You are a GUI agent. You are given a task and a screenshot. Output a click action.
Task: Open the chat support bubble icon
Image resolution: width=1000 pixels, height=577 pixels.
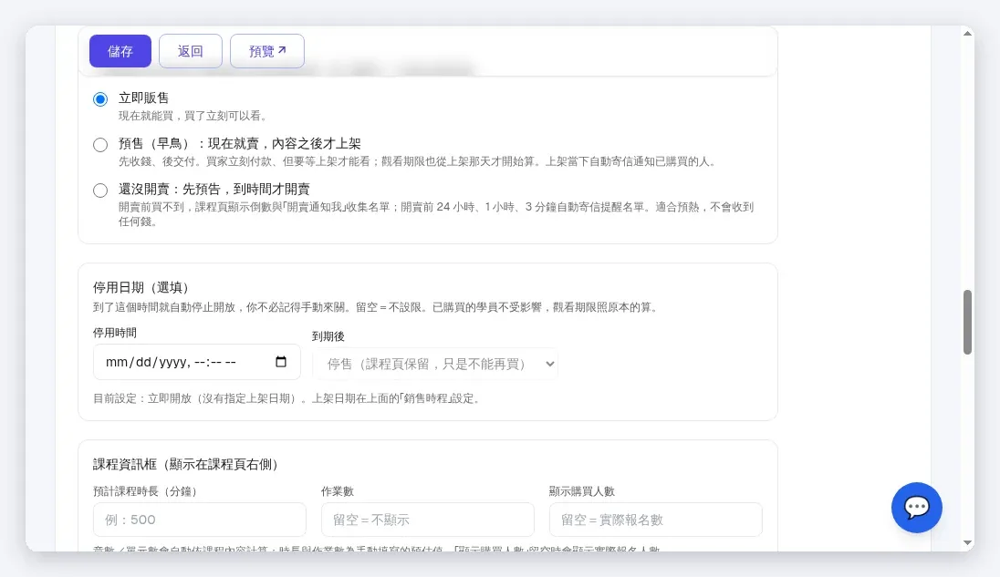(x=916, y=508)
